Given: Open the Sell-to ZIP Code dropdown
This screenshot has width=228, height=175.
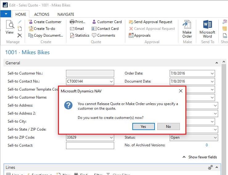Looking at the screenshot, I should pyautogui.click(x=111, y=137).
